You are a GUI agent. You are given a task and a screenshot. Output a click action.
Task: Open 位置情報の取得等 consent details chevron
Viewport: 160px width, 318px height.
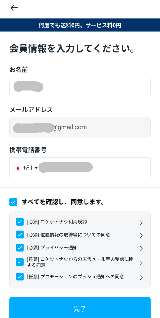(141, 235)
